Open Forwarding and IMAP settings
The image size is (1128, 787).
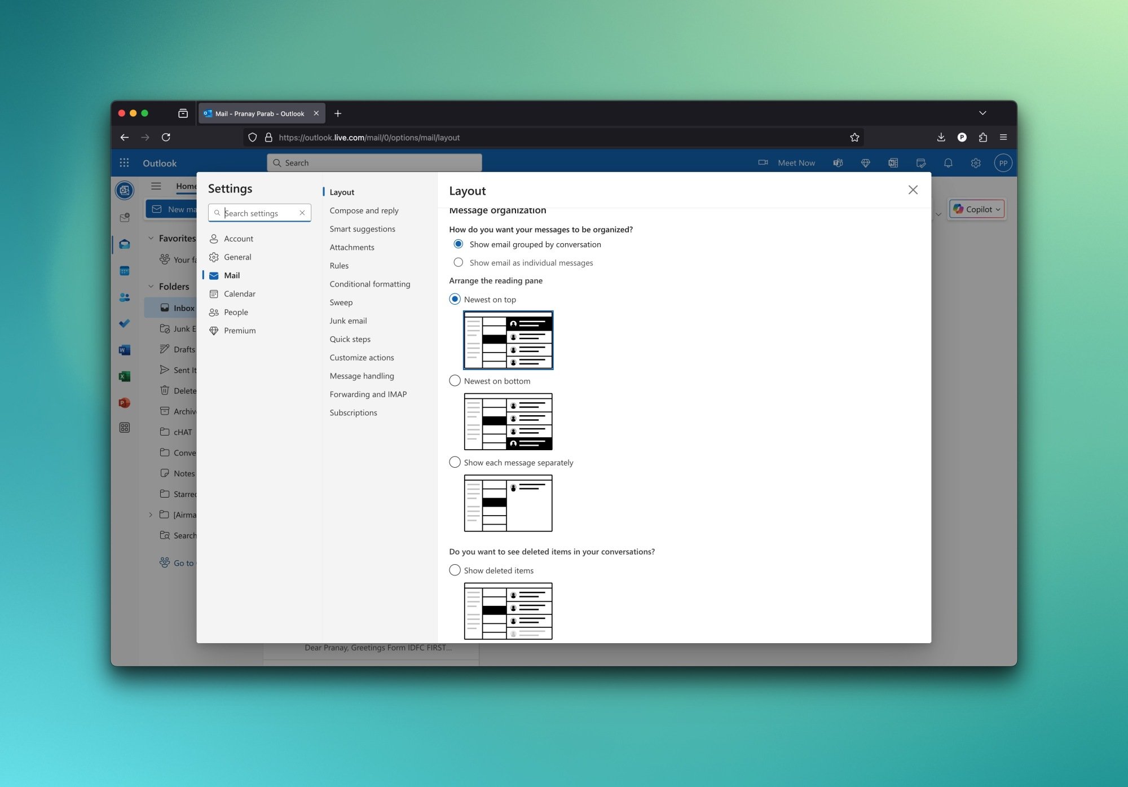tap(368, 394)
